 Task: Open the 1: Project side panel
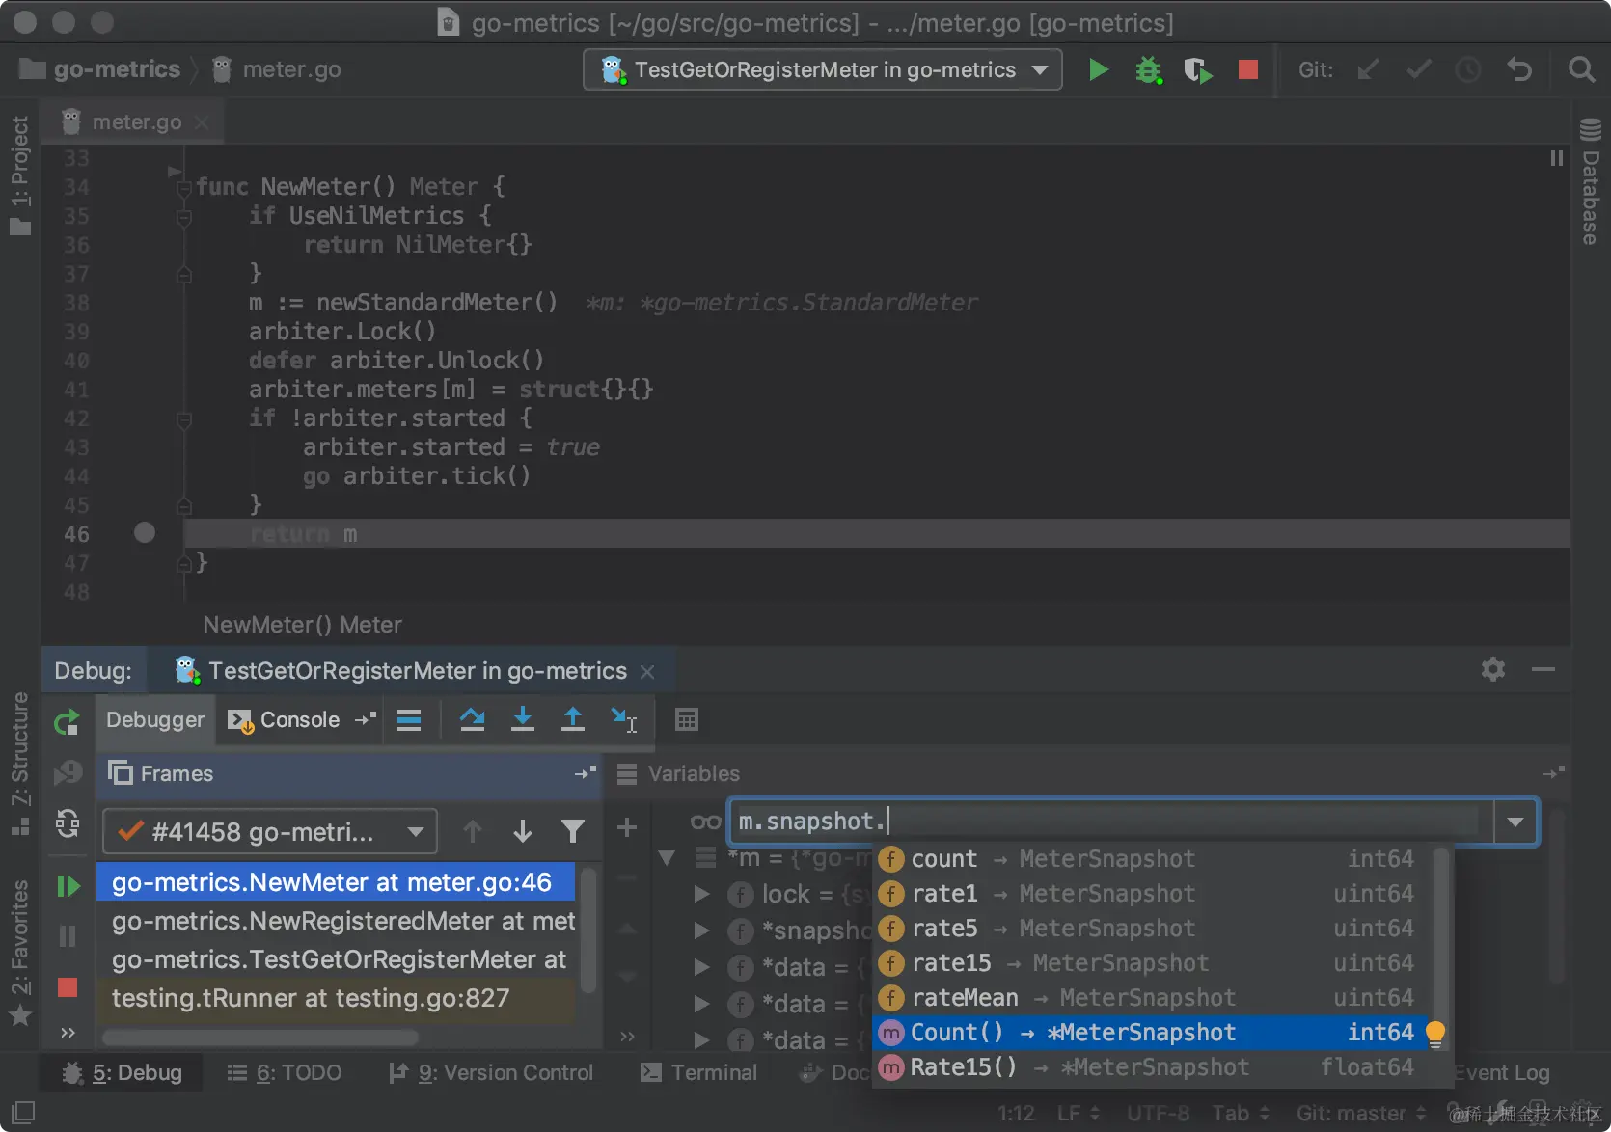[20, 175]
